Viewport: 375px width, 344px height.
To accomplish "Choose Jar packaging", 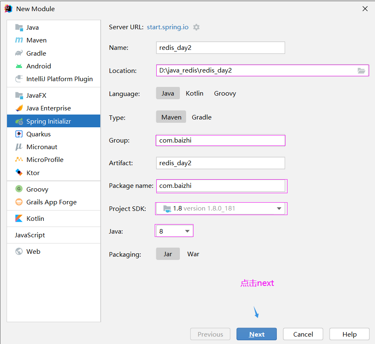I will point(168,254).
